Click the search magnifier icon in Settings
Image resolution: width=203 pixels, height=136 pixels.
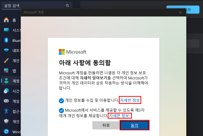[67, 6]
